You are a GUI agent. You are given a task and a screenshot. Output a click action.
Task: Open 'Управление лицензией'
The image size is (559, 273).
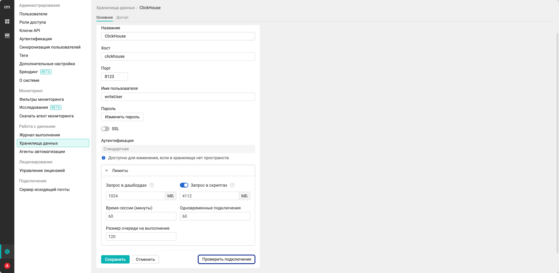(x=42, y=171)
